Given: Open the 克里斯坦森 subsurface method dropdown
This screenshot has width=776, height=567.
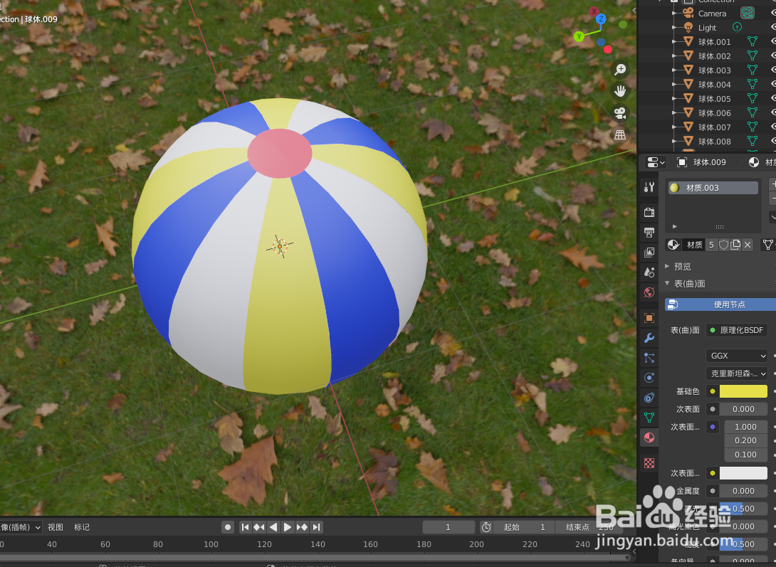Looking at the screenshot, I should [736, 373].
